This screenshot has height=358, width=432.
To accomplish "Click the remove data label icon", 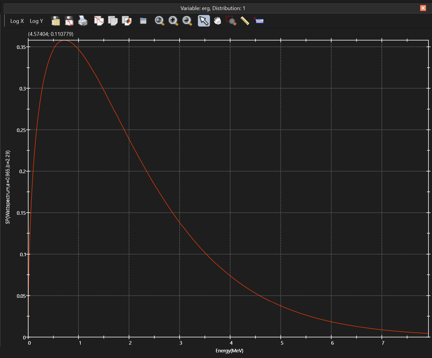I will tap(259, 21).
